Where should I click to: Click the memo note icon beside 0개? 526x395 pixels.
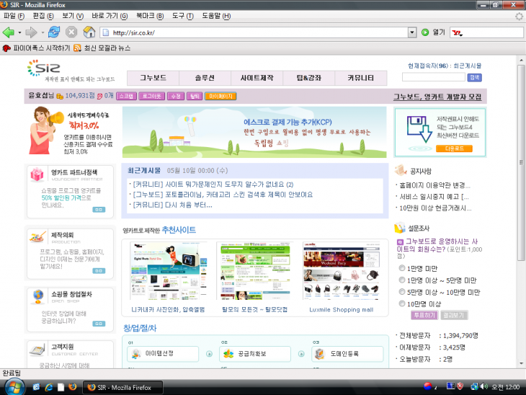99,97
